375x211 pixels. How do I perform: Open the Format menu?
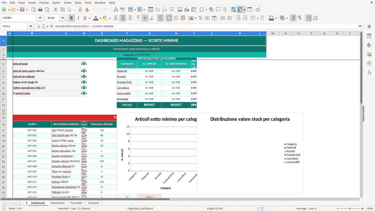point(44,3)
